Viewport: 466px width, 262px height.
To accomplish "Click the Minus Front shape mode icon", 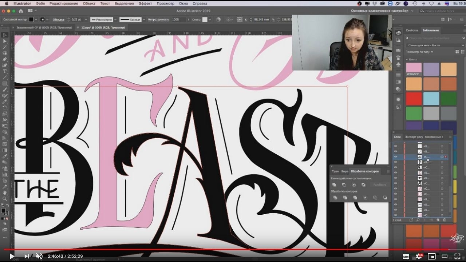I will [344, 185].
